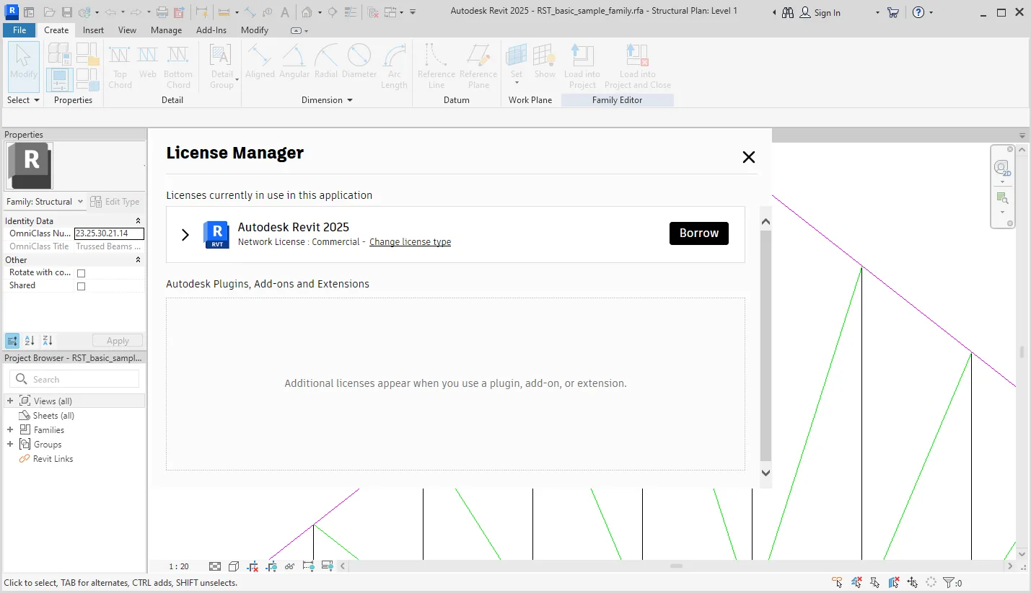Image resolution: width=1031 pixels, height=593 pixels.
Task: Click the OmniClass Number value field
Action: coord(109,233)
